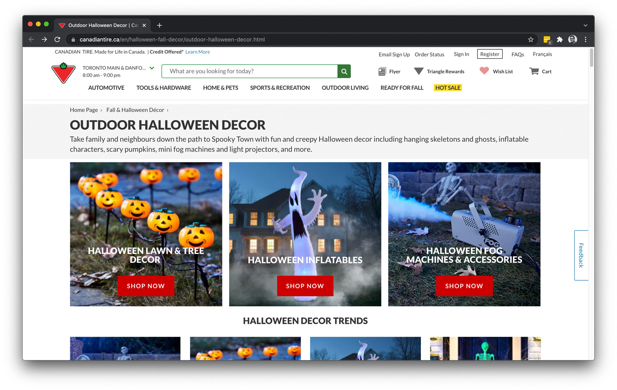Open the pumpkin lights trend thumbnail

(245, 348)
